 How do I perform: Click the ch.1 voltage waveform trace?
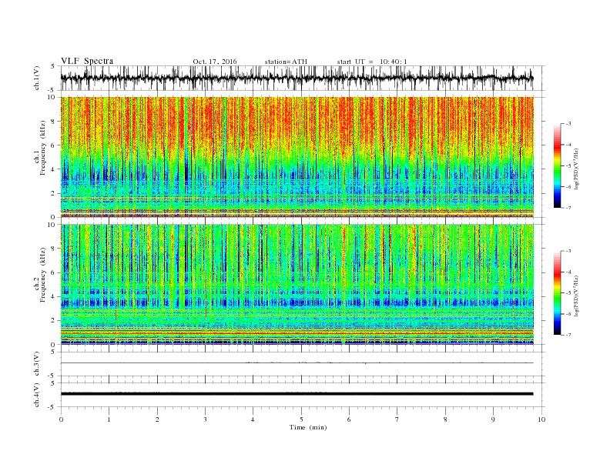297,78
